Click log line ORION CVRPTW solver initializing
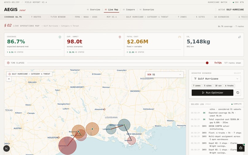Viewport: 248px width, 155px height. [x=216, y=128]
